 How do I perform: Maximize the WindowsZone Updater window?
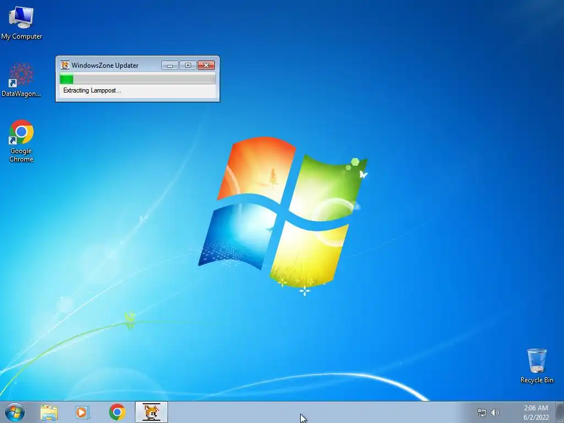click(x=188, y=65)
